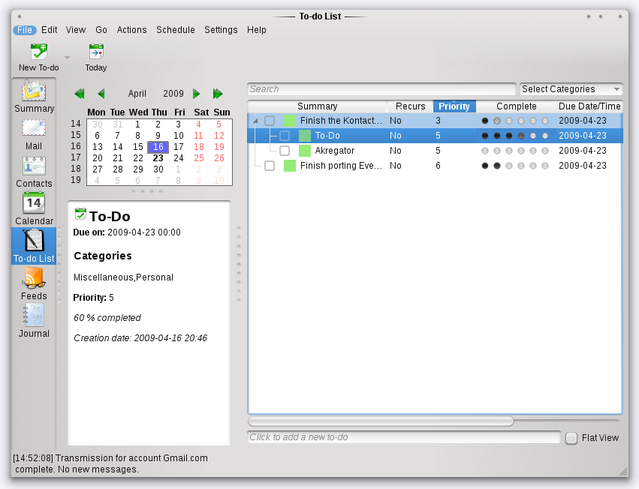639x489 pixels.
Task: Check off the Akregator to-do checkbox
Action: tap(285, 151)
